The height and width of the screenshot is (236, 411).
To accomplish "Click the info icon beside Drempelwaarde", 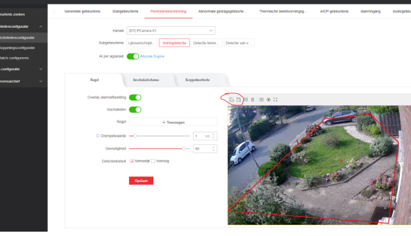I will (x=98, y=136).
